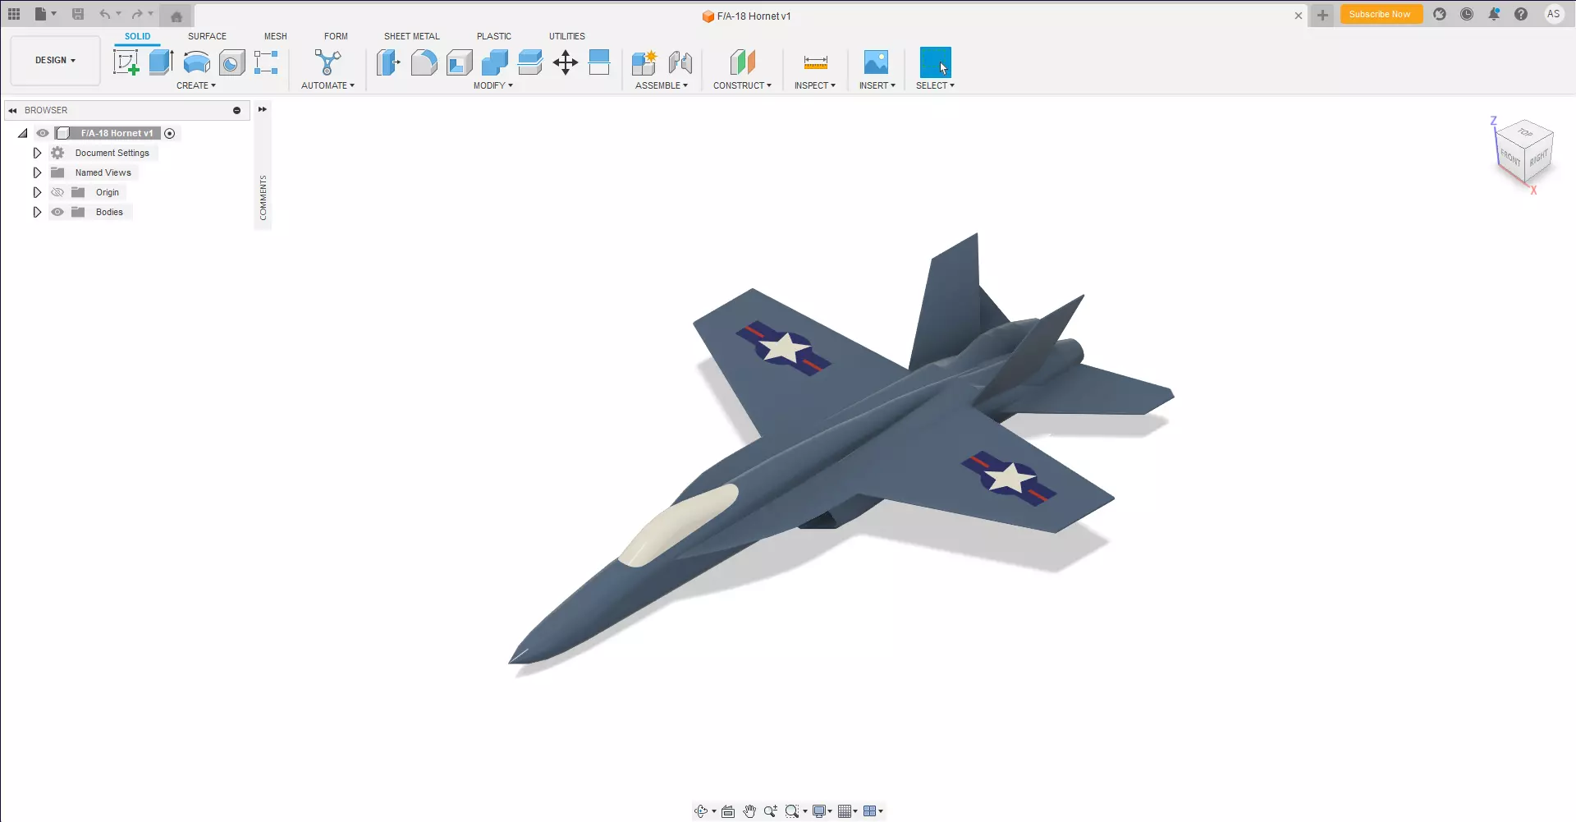The width and height of the screenshot is (1576, 822).
Task: Click the Insert image icon
Action: [876, 62]
